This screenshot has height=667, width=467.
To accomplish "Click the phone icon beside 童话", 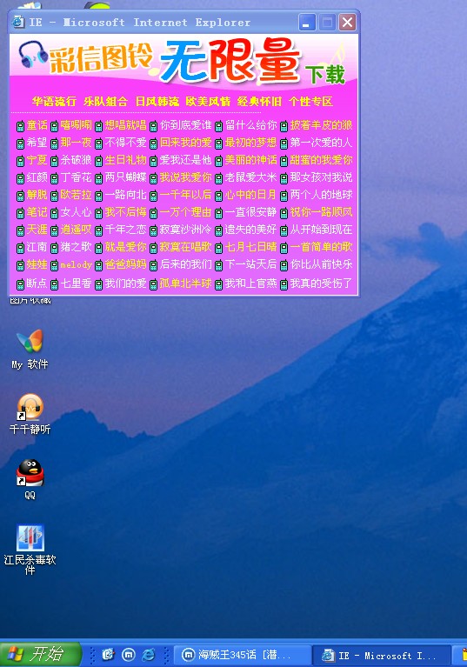I will click(20, 126).
